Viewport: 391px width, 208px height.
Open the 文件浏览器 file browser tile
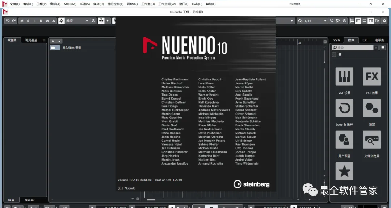[x=372, y=140]
